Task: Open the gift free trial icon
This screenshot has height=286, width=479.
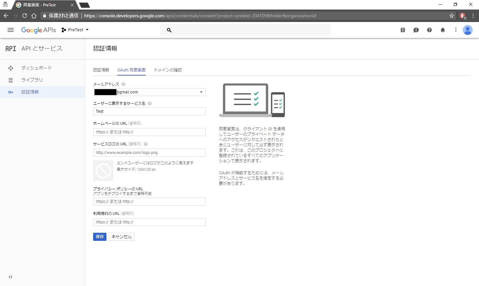Action: click(403, 30)
